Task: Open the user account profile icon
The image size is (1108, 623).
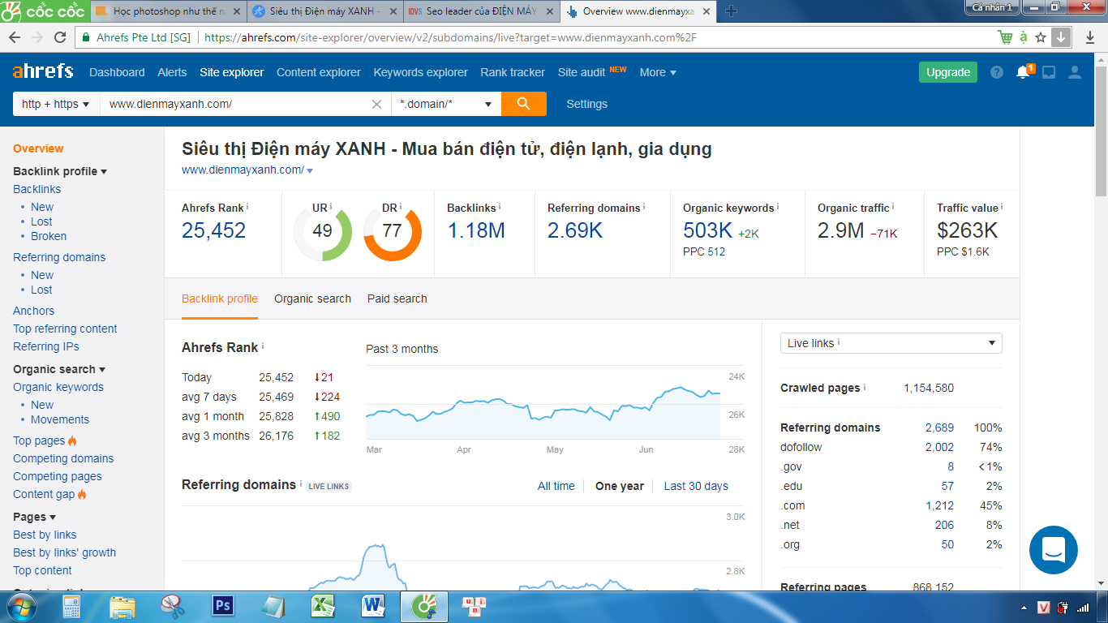Action: [1075, 72]
